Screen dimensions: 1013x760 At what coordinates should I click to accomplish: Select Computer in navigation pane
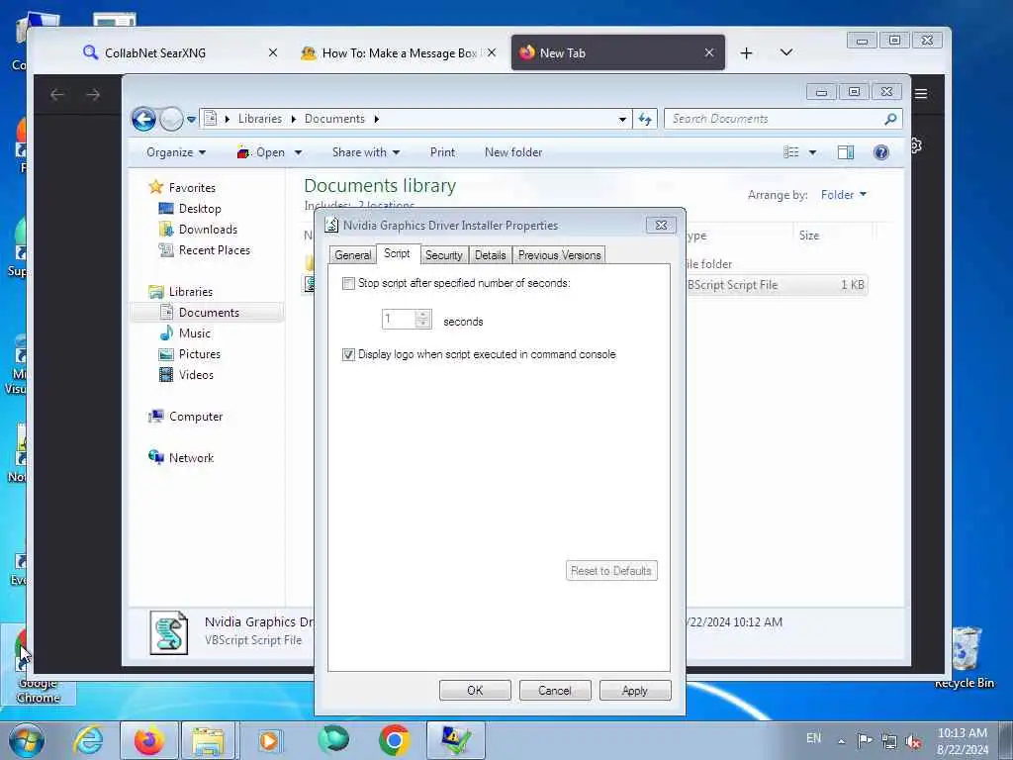point(196,417)
